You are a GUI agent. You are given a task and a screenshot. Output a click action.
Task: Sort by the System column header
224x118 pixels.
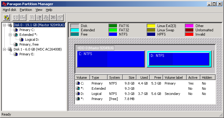point(115,78)
